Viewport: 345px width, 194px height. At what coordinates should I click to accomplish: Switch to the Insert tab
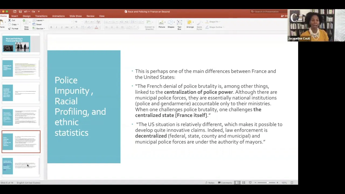15,16
